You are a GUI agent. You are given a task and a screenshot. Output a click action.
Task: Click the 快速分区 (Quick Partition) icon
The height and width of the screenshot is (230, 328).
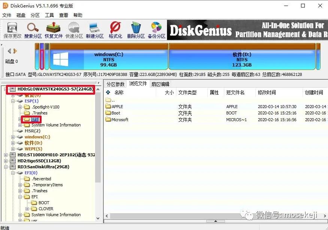73,29
